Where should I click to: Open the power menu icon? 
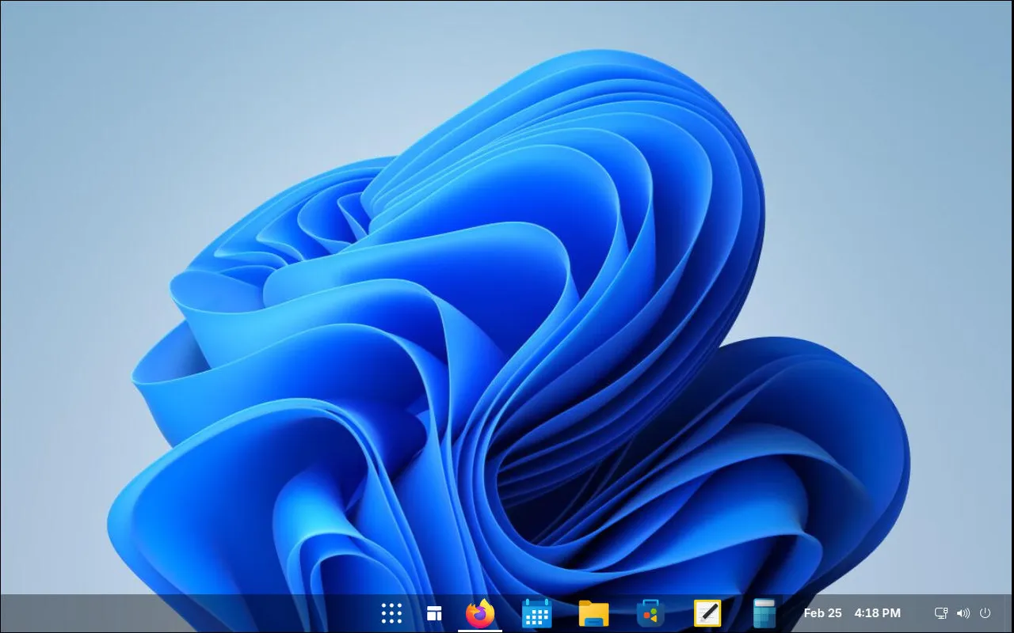(x=985, y=613)
